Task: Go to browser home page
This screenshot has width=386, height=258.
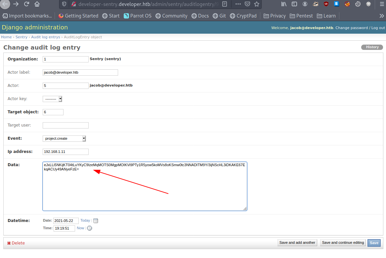Action: 37,4
